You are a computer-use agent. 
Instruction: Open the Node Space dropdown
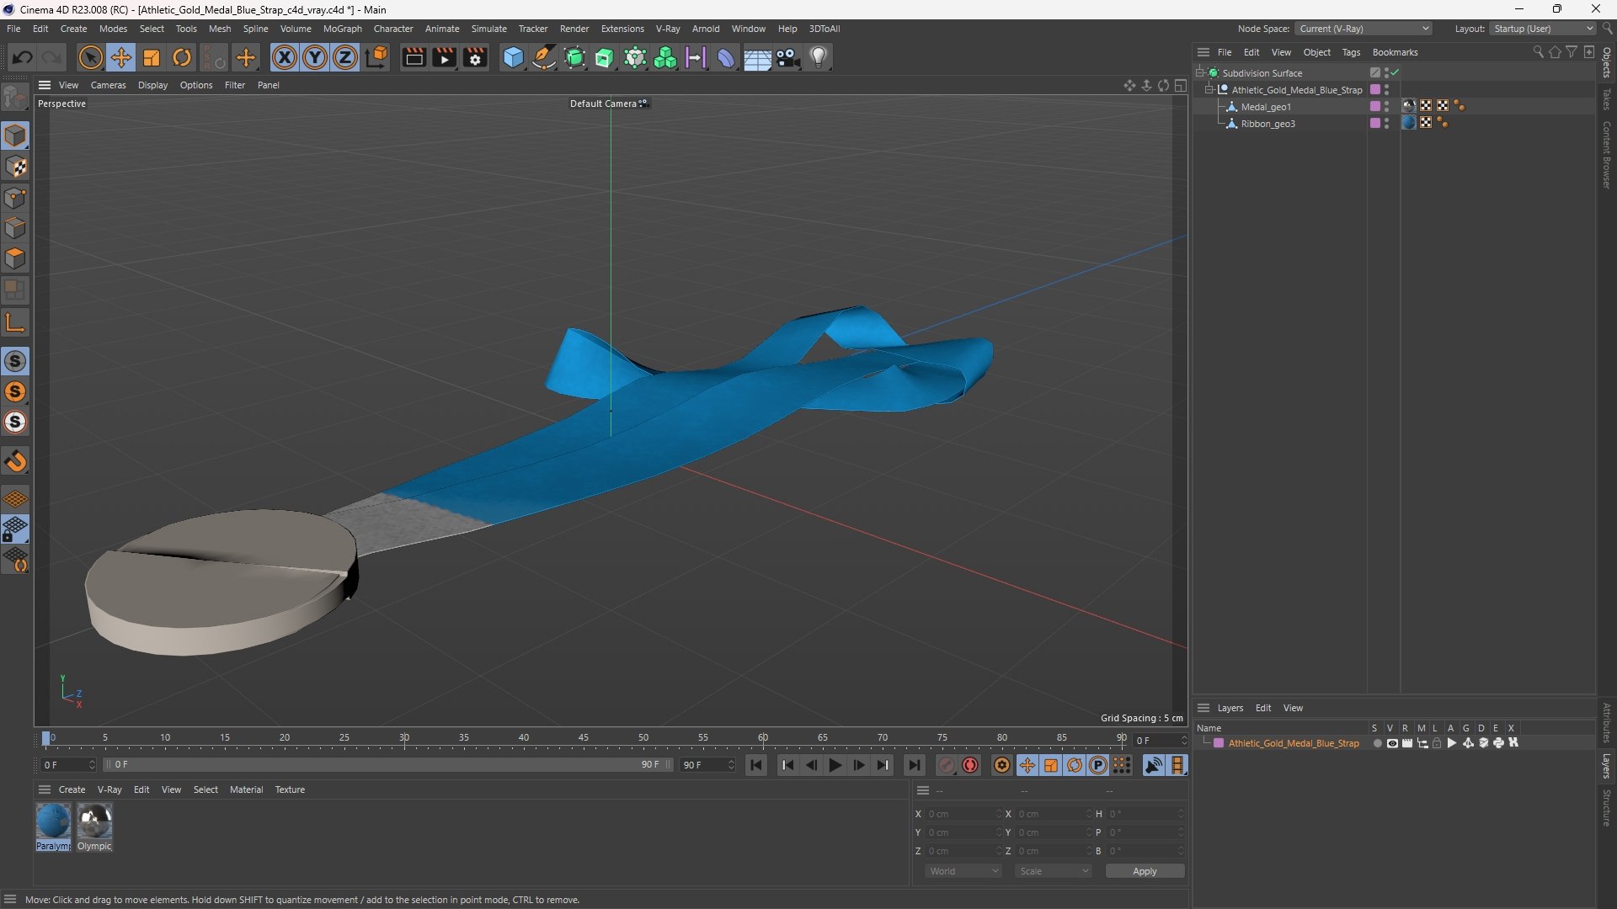coord(1364,29)
